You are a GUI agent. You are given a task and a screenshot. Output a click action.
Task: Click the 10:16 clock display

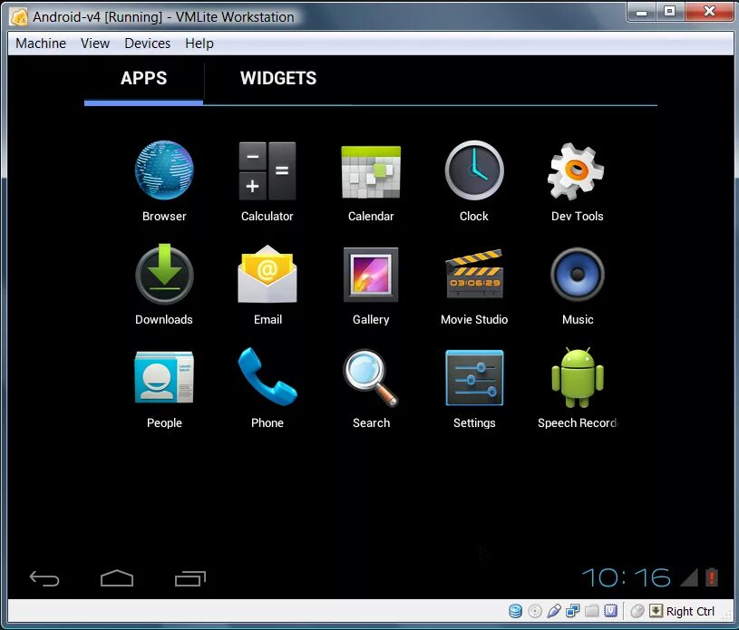[x=626, y=577]
